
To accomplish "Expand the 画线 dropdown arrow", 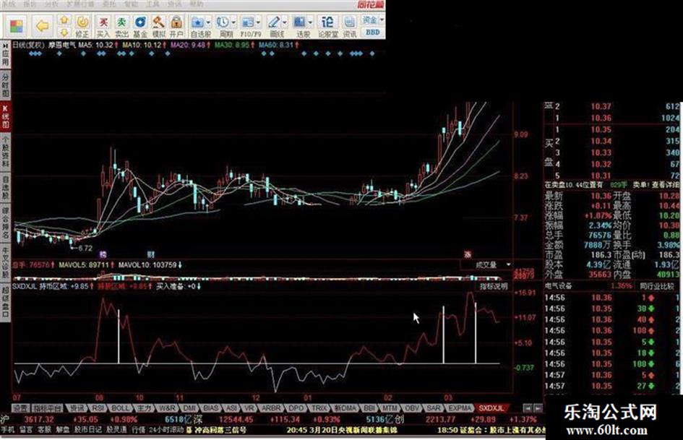I will point(285,22).
